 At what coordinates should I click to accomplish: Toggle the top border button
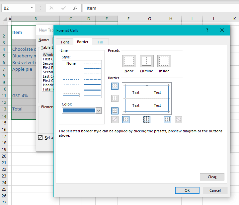pyautogui.click(x=115, y=86)
